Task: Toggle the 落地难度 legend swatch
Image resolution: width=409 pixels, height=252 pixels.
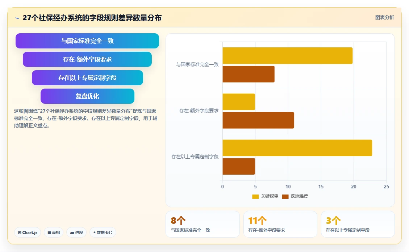Action: (285, 197)
